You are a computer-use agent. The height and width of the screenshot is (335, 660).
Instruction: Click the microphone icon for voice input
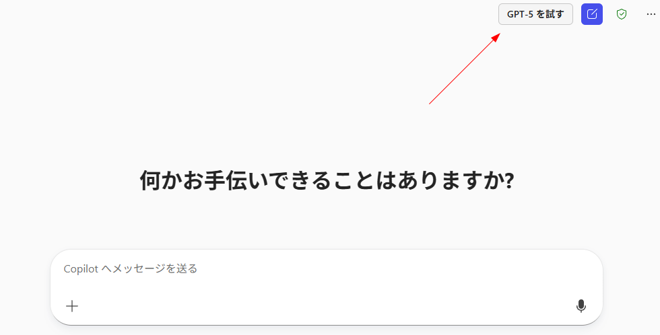(581, 306)
